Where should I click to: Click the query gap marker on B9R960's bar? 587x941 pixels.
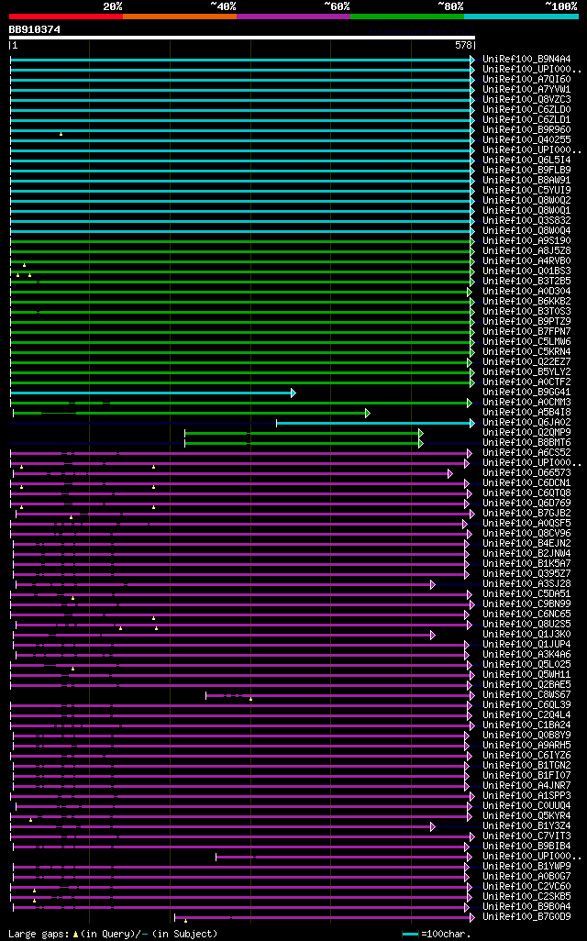(61, 134)
